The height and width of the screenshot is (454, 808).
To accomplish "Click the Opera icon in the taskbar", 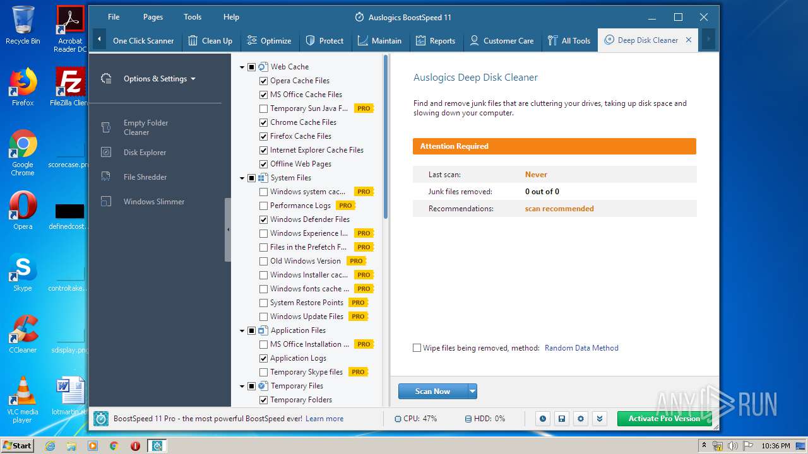I will point(135,446).
